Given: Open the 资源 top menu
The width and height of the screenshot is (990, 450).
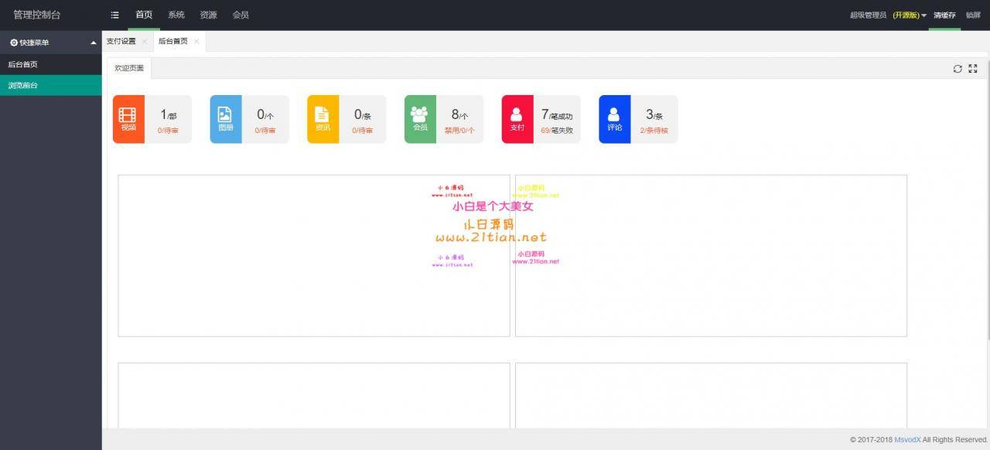Looking at the screenshot, I should (208, 15).
